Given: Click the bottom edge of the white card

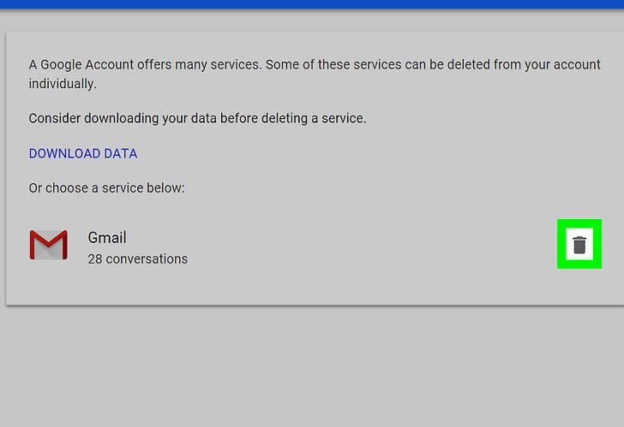Looking at the screenshot, I should tap(312, 303).
